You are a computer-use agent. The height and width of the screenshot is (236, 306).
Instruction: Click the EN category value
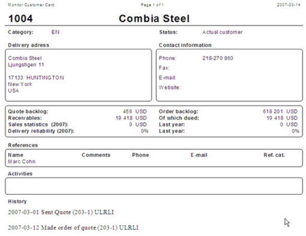(x=55, y=32)
